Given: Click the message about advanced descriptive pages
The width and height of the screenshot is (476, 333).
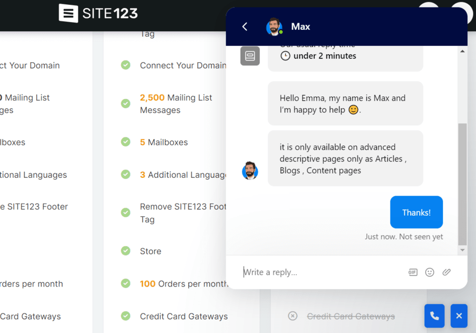Looking at the screenshot, I should (346, 158).
